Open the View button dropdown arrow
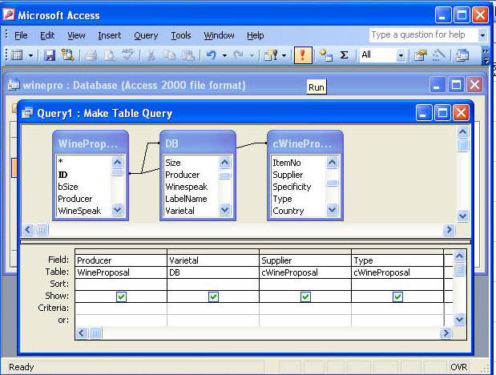The width and height of the screenshot is (496, 375). point(30,56)
